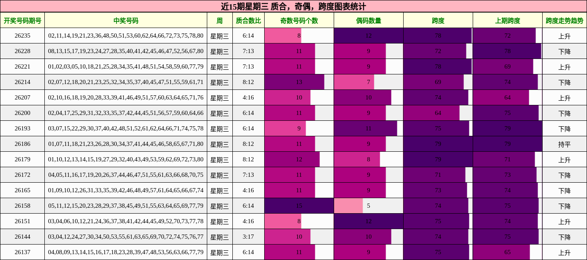Select issue number 26193

(x=23, y=128)
